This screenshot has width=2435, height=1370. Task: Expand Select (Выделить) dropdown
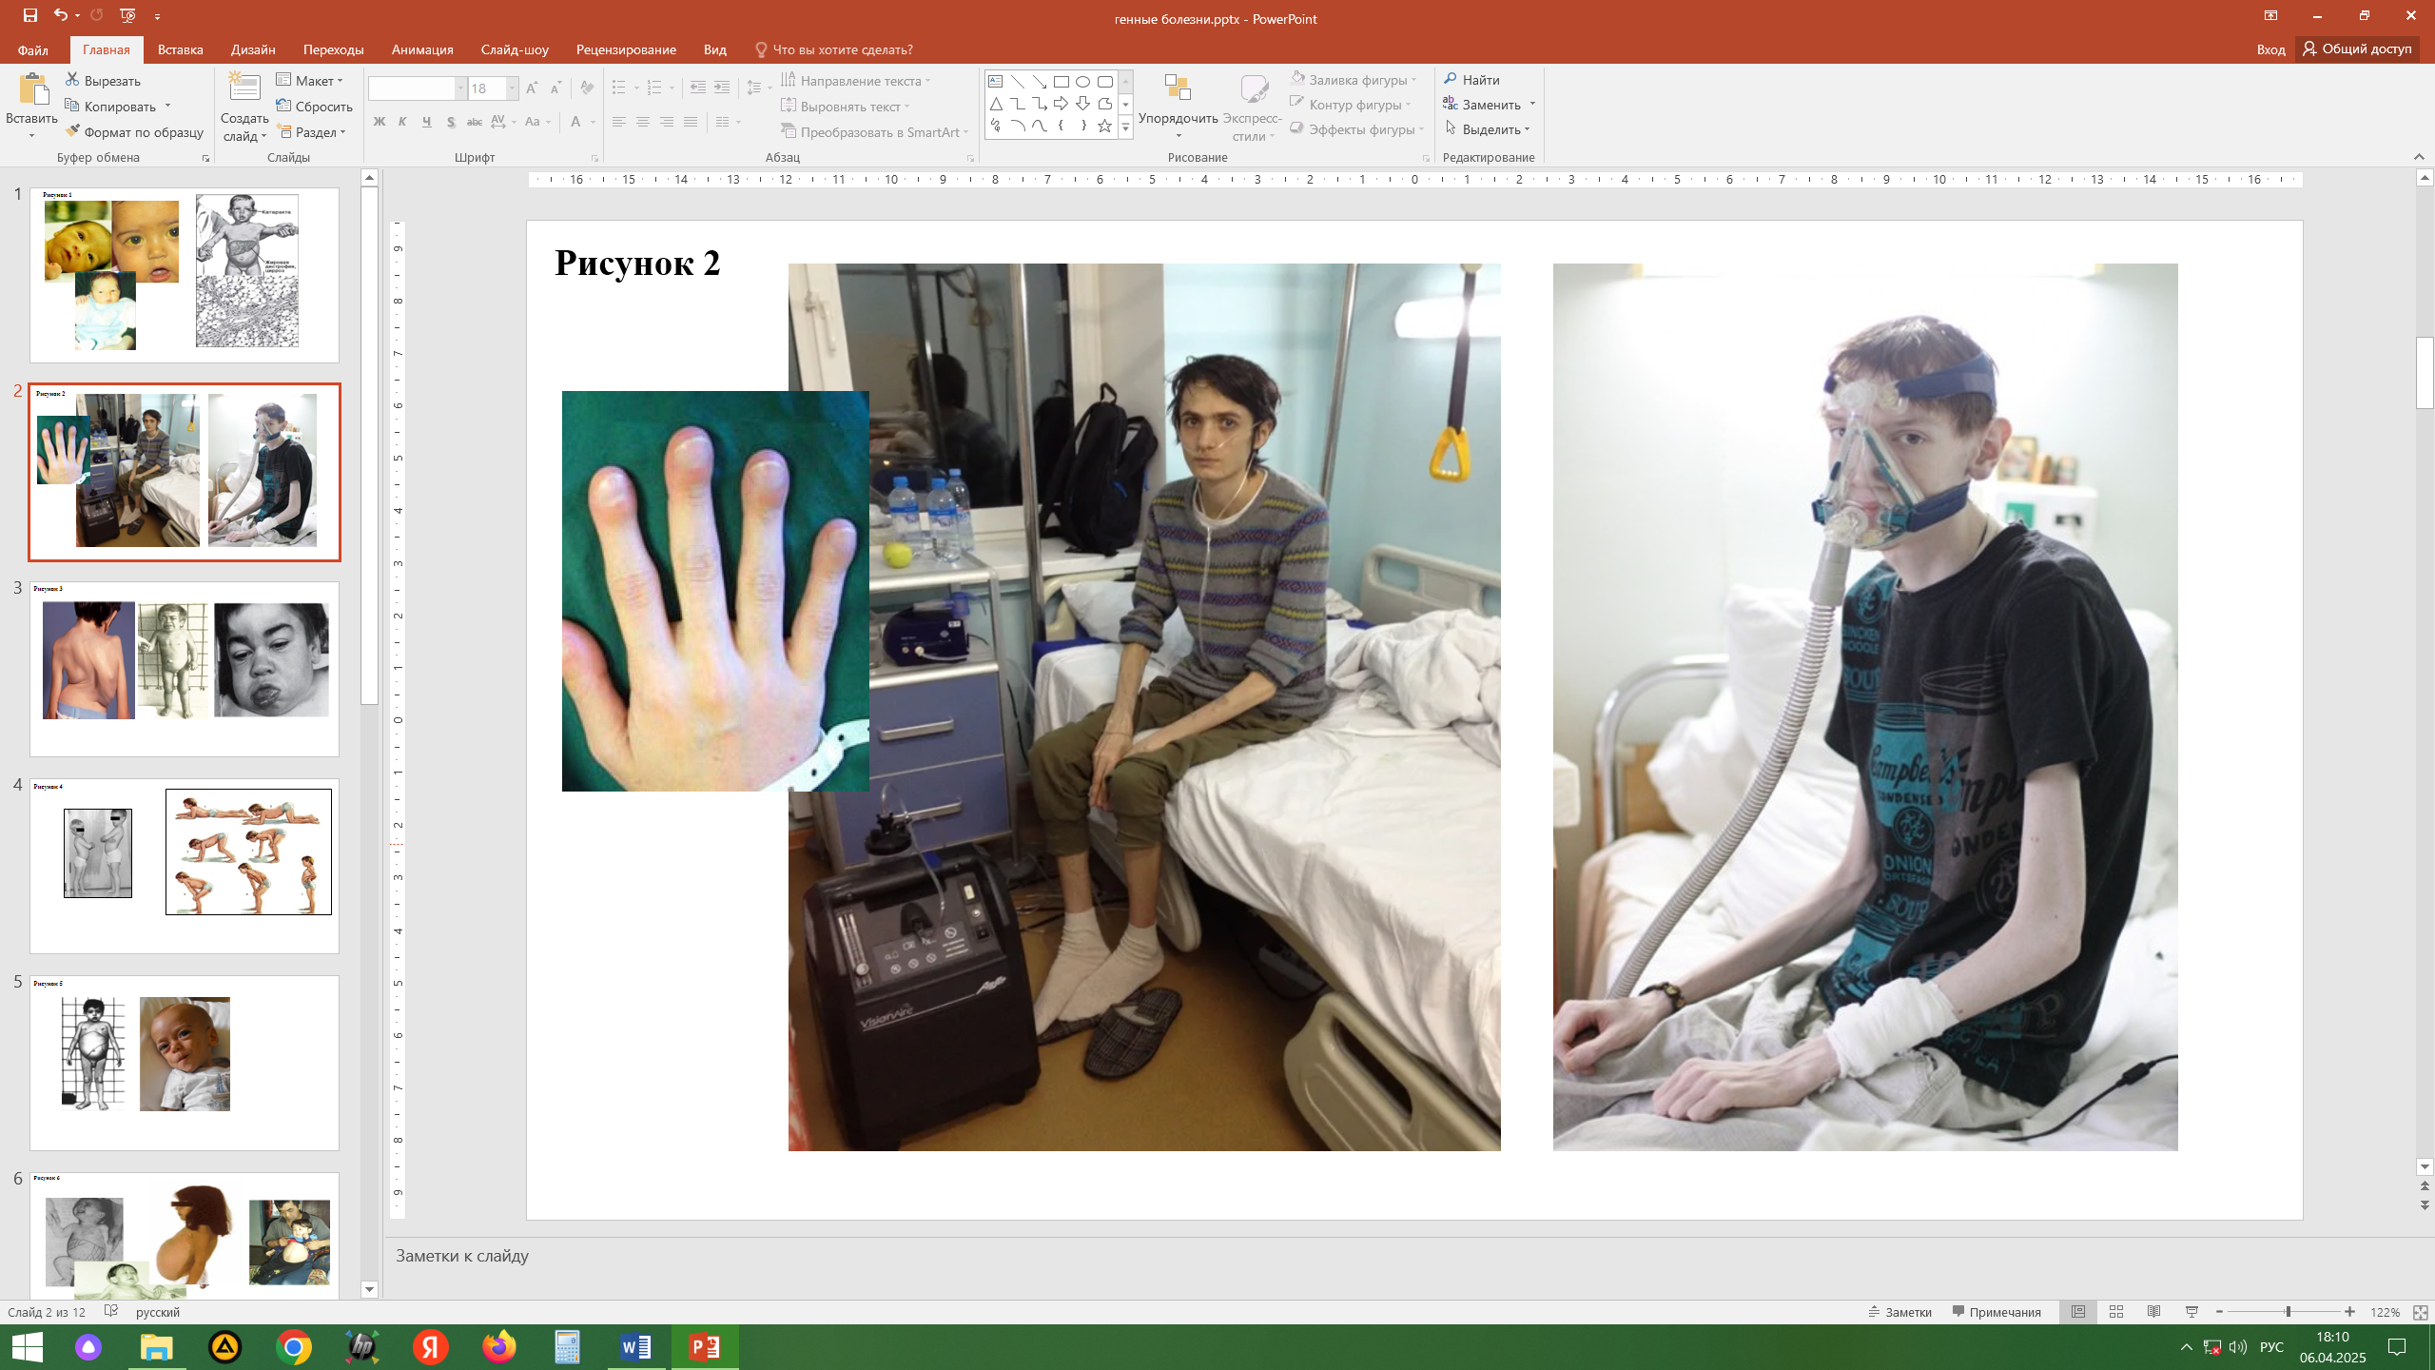(1490, 129)
